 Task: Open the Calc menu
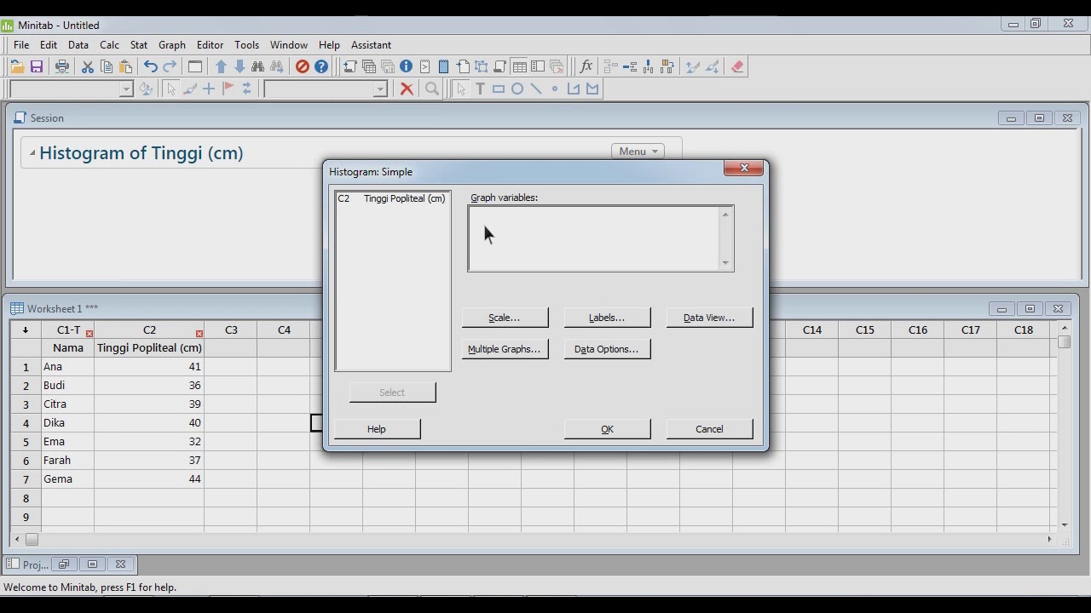(109, 44)
